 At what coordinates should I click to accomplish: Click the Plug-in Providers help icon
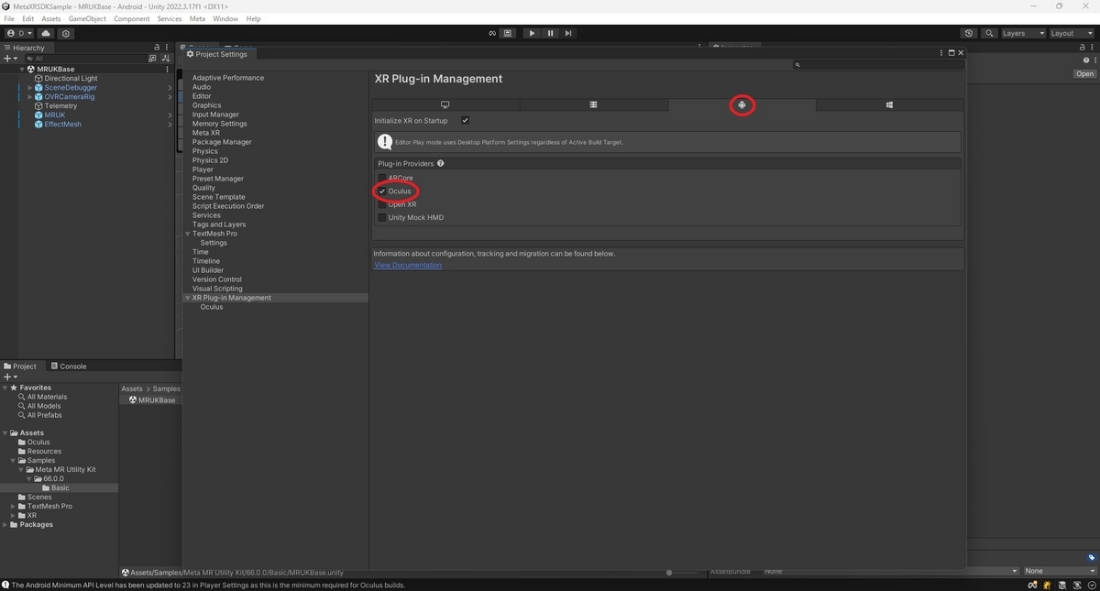pyautogui.click(x=440, y=163)
